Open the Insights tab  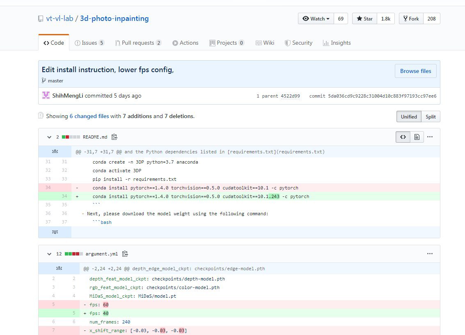(337, 43)
